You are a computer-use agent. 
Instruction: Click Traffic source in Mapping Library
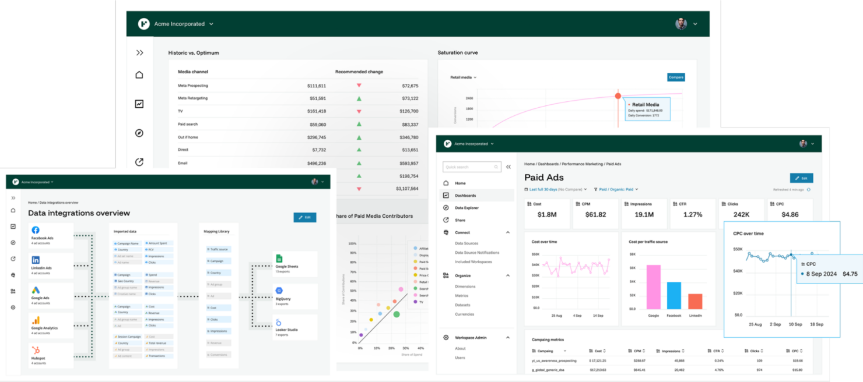(x=219, y=249)
